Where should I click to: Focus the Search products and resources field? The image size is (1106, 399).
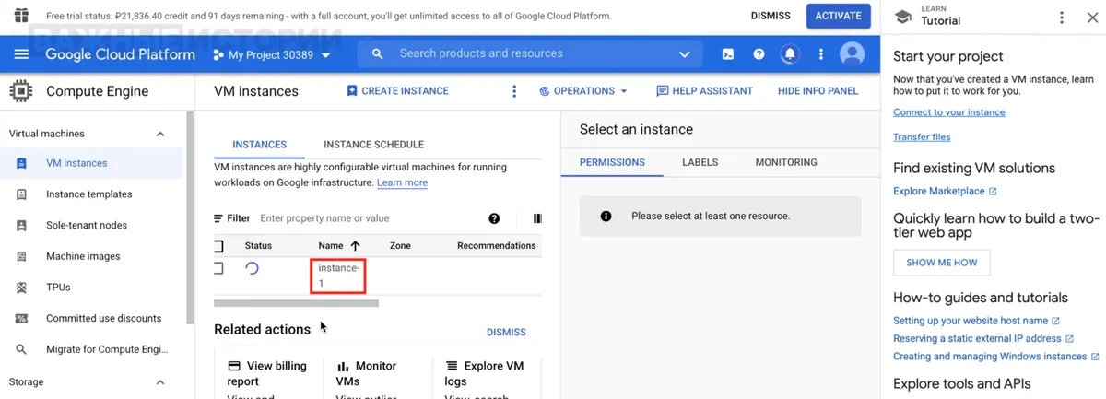click(x=530, y=54)
